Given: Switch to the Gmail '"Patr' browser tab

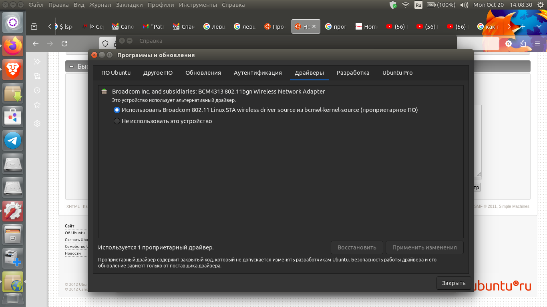Looking at the screenshot, I should click(154, 27).
